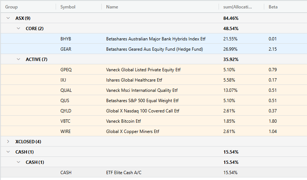Click Betashares S&P 500 Equal Weight Etf
Image resolution: width=307 pixels, height=180 pixels.
click(x=142, y=101)
